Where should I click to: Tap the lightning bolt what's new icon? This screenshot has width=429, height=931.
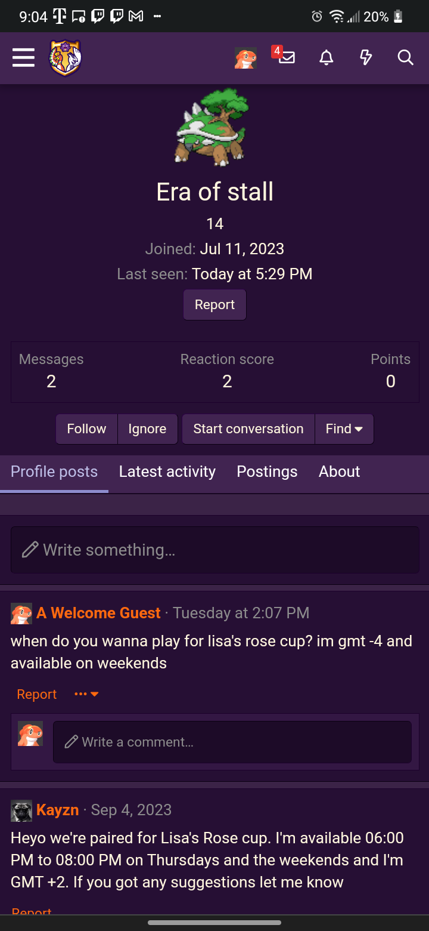pyautogui.click(x=366, y=58)
